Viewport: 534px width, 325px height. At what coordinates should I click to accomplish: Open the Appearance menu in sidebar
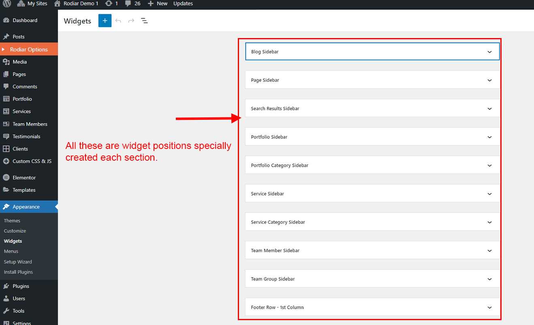pos(26,207)
